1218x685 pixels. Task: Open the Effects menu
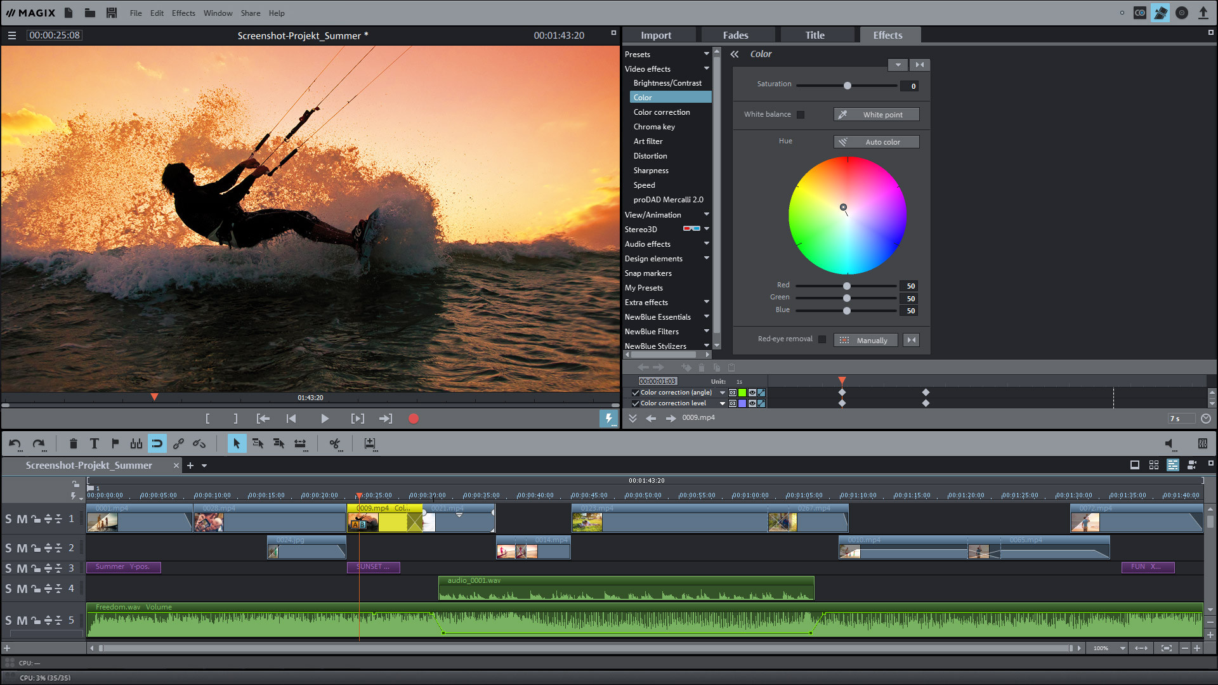[x=183, y=13]
